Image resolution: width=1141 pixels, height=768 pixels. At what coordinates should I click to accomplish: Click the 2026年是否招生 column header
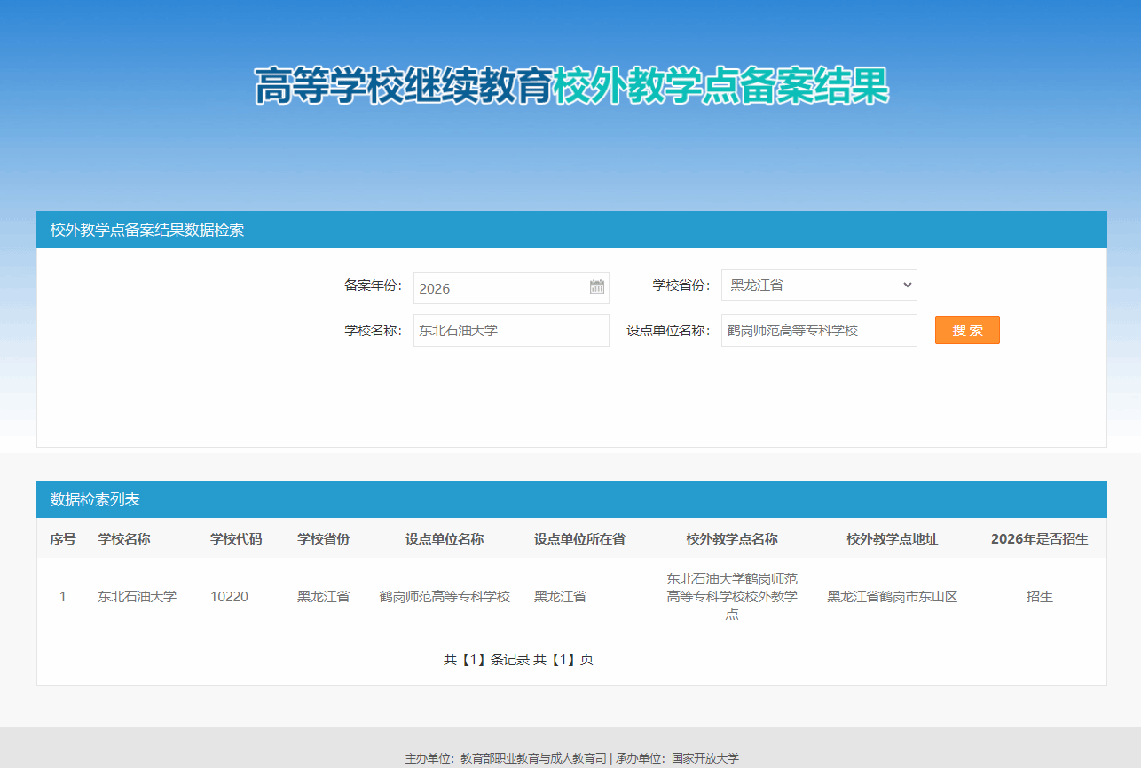(x=1039, y=539)
